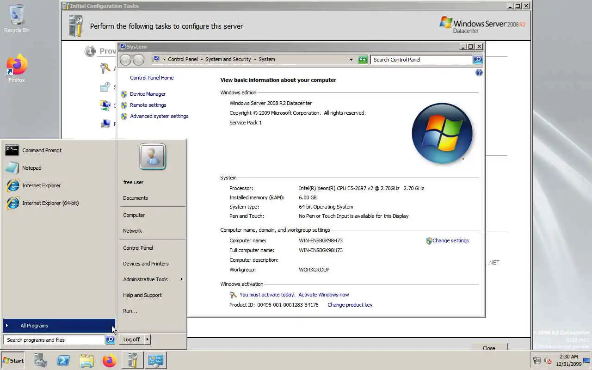Click Change product key link
This screenshot has width=592, height=370.
point(350,305)
